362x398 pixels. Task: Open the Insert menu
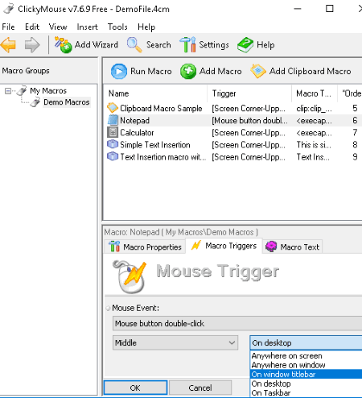(x=87, y=27)
